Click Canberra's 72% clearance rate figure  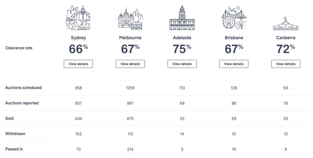pos(286,49)
